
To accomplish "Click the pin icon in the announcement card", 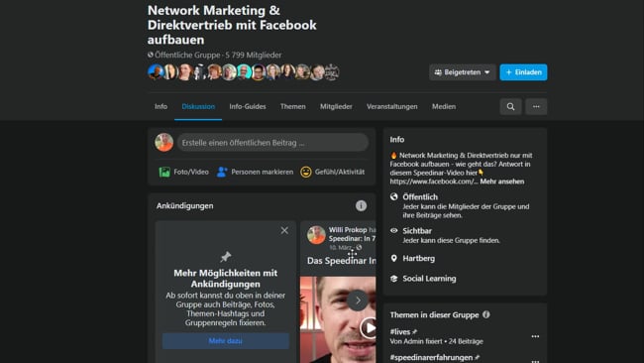I will point(226,257).
